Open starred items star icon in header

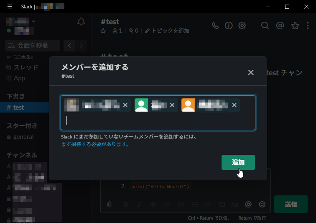coord(295,26)
